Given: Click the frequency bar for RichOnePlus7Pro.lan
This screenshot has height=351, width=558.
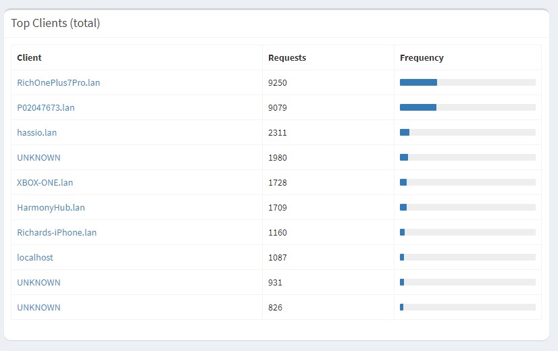Looking at the screenshot, I should [467, 82].
